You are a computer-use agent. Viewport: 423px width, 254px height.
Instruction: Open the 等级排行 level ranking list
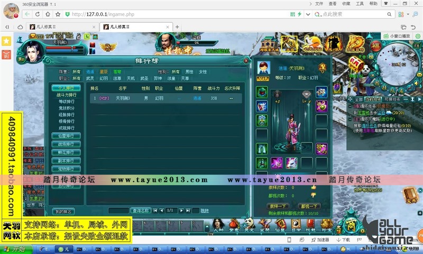tap(67, 101)
